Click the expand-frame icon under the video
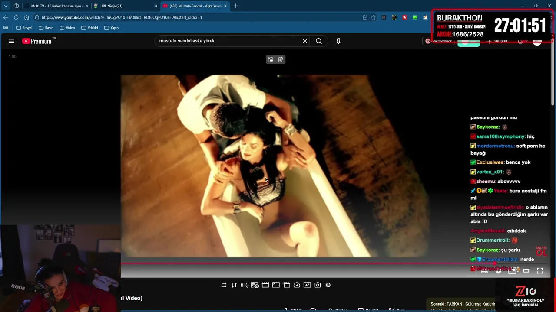This screenshot has width=556, height=312. pos(276,285)
